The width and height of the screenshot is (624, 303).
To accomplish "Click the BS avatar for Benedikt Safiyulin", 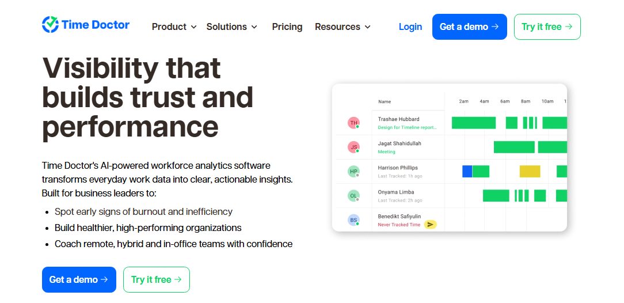I will tap(353, 220).
